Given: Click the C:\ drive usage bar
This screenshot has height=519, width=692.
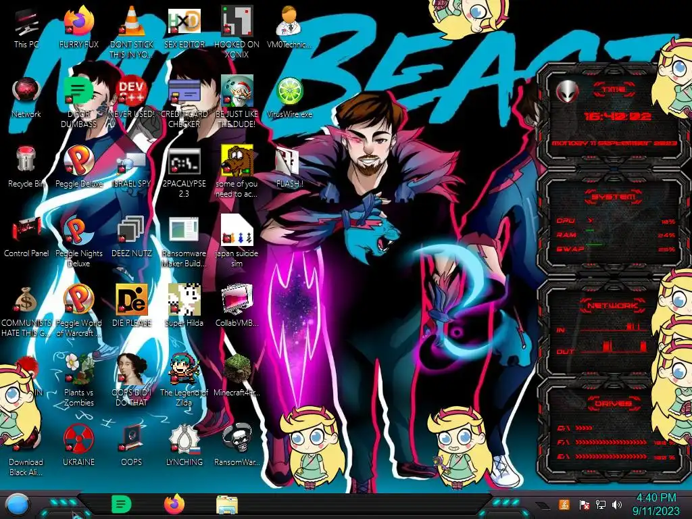Looking at the screenshot, I should 584,428.
